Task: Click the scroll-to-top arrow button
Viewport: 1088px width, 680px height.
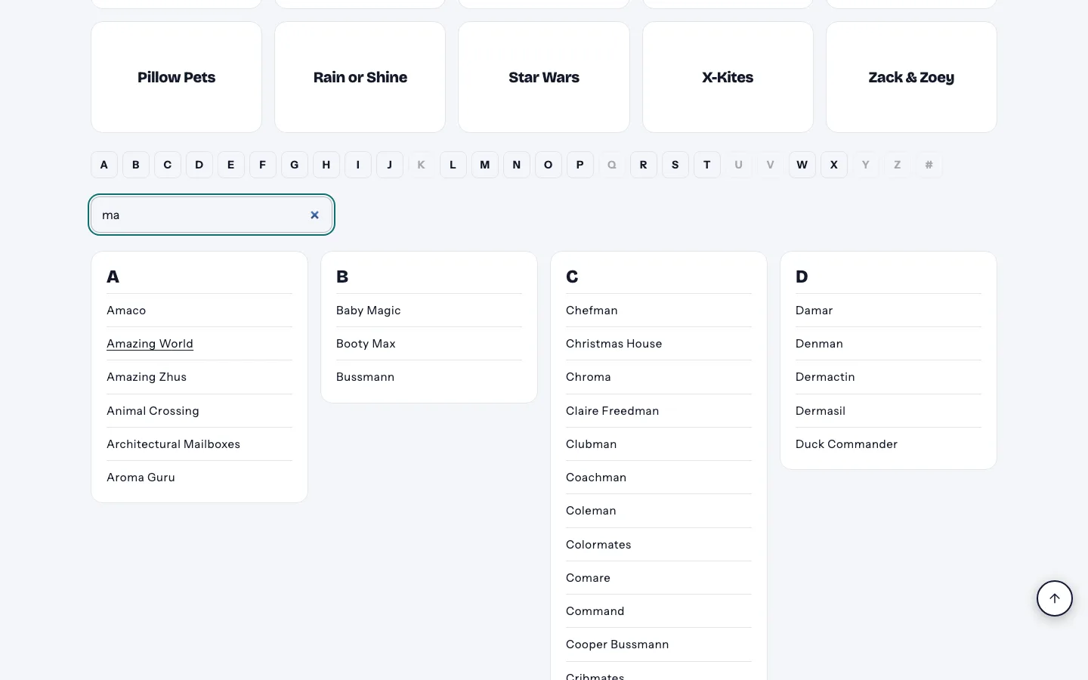Action: [1055, 598]
